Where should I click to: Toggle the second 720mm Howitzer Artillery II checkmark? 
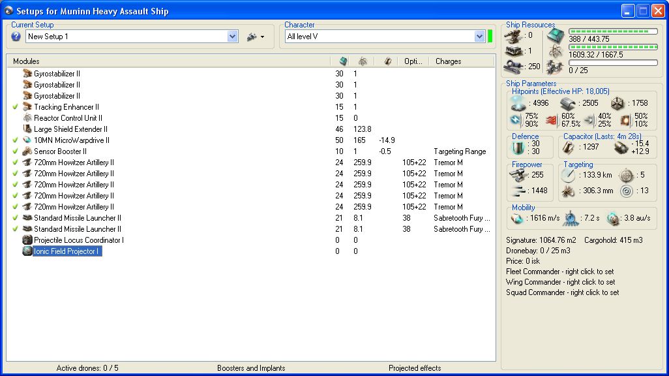[x=16, y=174]
